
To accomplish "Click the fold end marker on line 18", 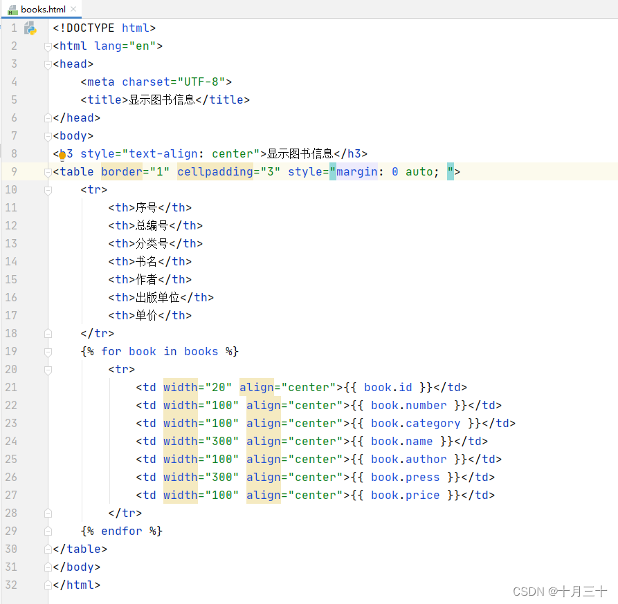I will (48, 334).
